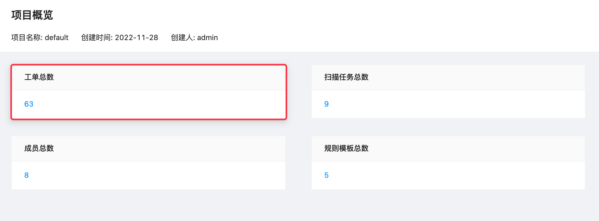The image size is (599, 221).
Task: Click the body of the 扫描任务总数 card
Action: tap(449, 104)
